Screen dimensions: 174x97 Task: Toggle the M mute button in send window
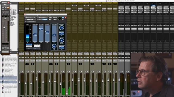coord(5,19)
